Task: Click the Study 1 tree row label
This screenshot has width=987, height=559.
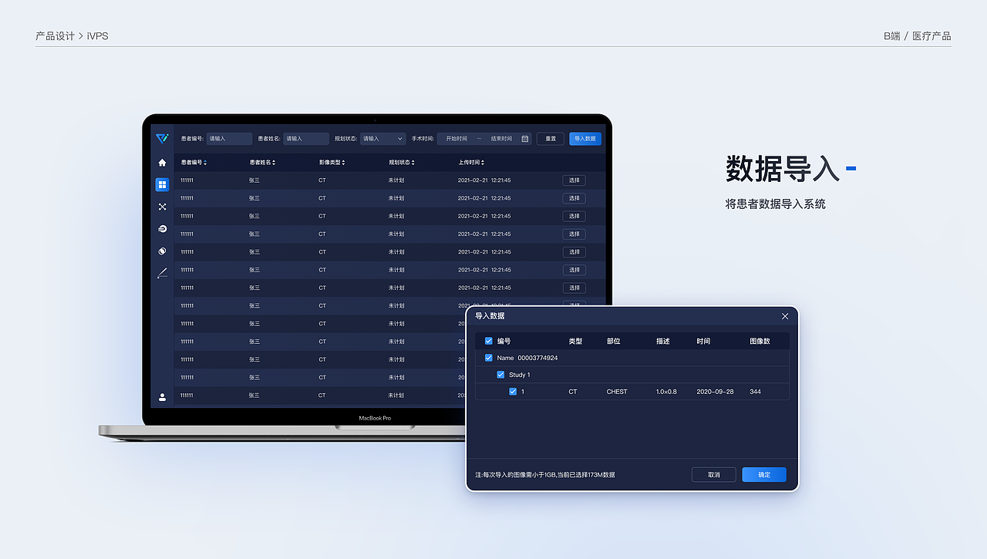Action: [520, 375]
